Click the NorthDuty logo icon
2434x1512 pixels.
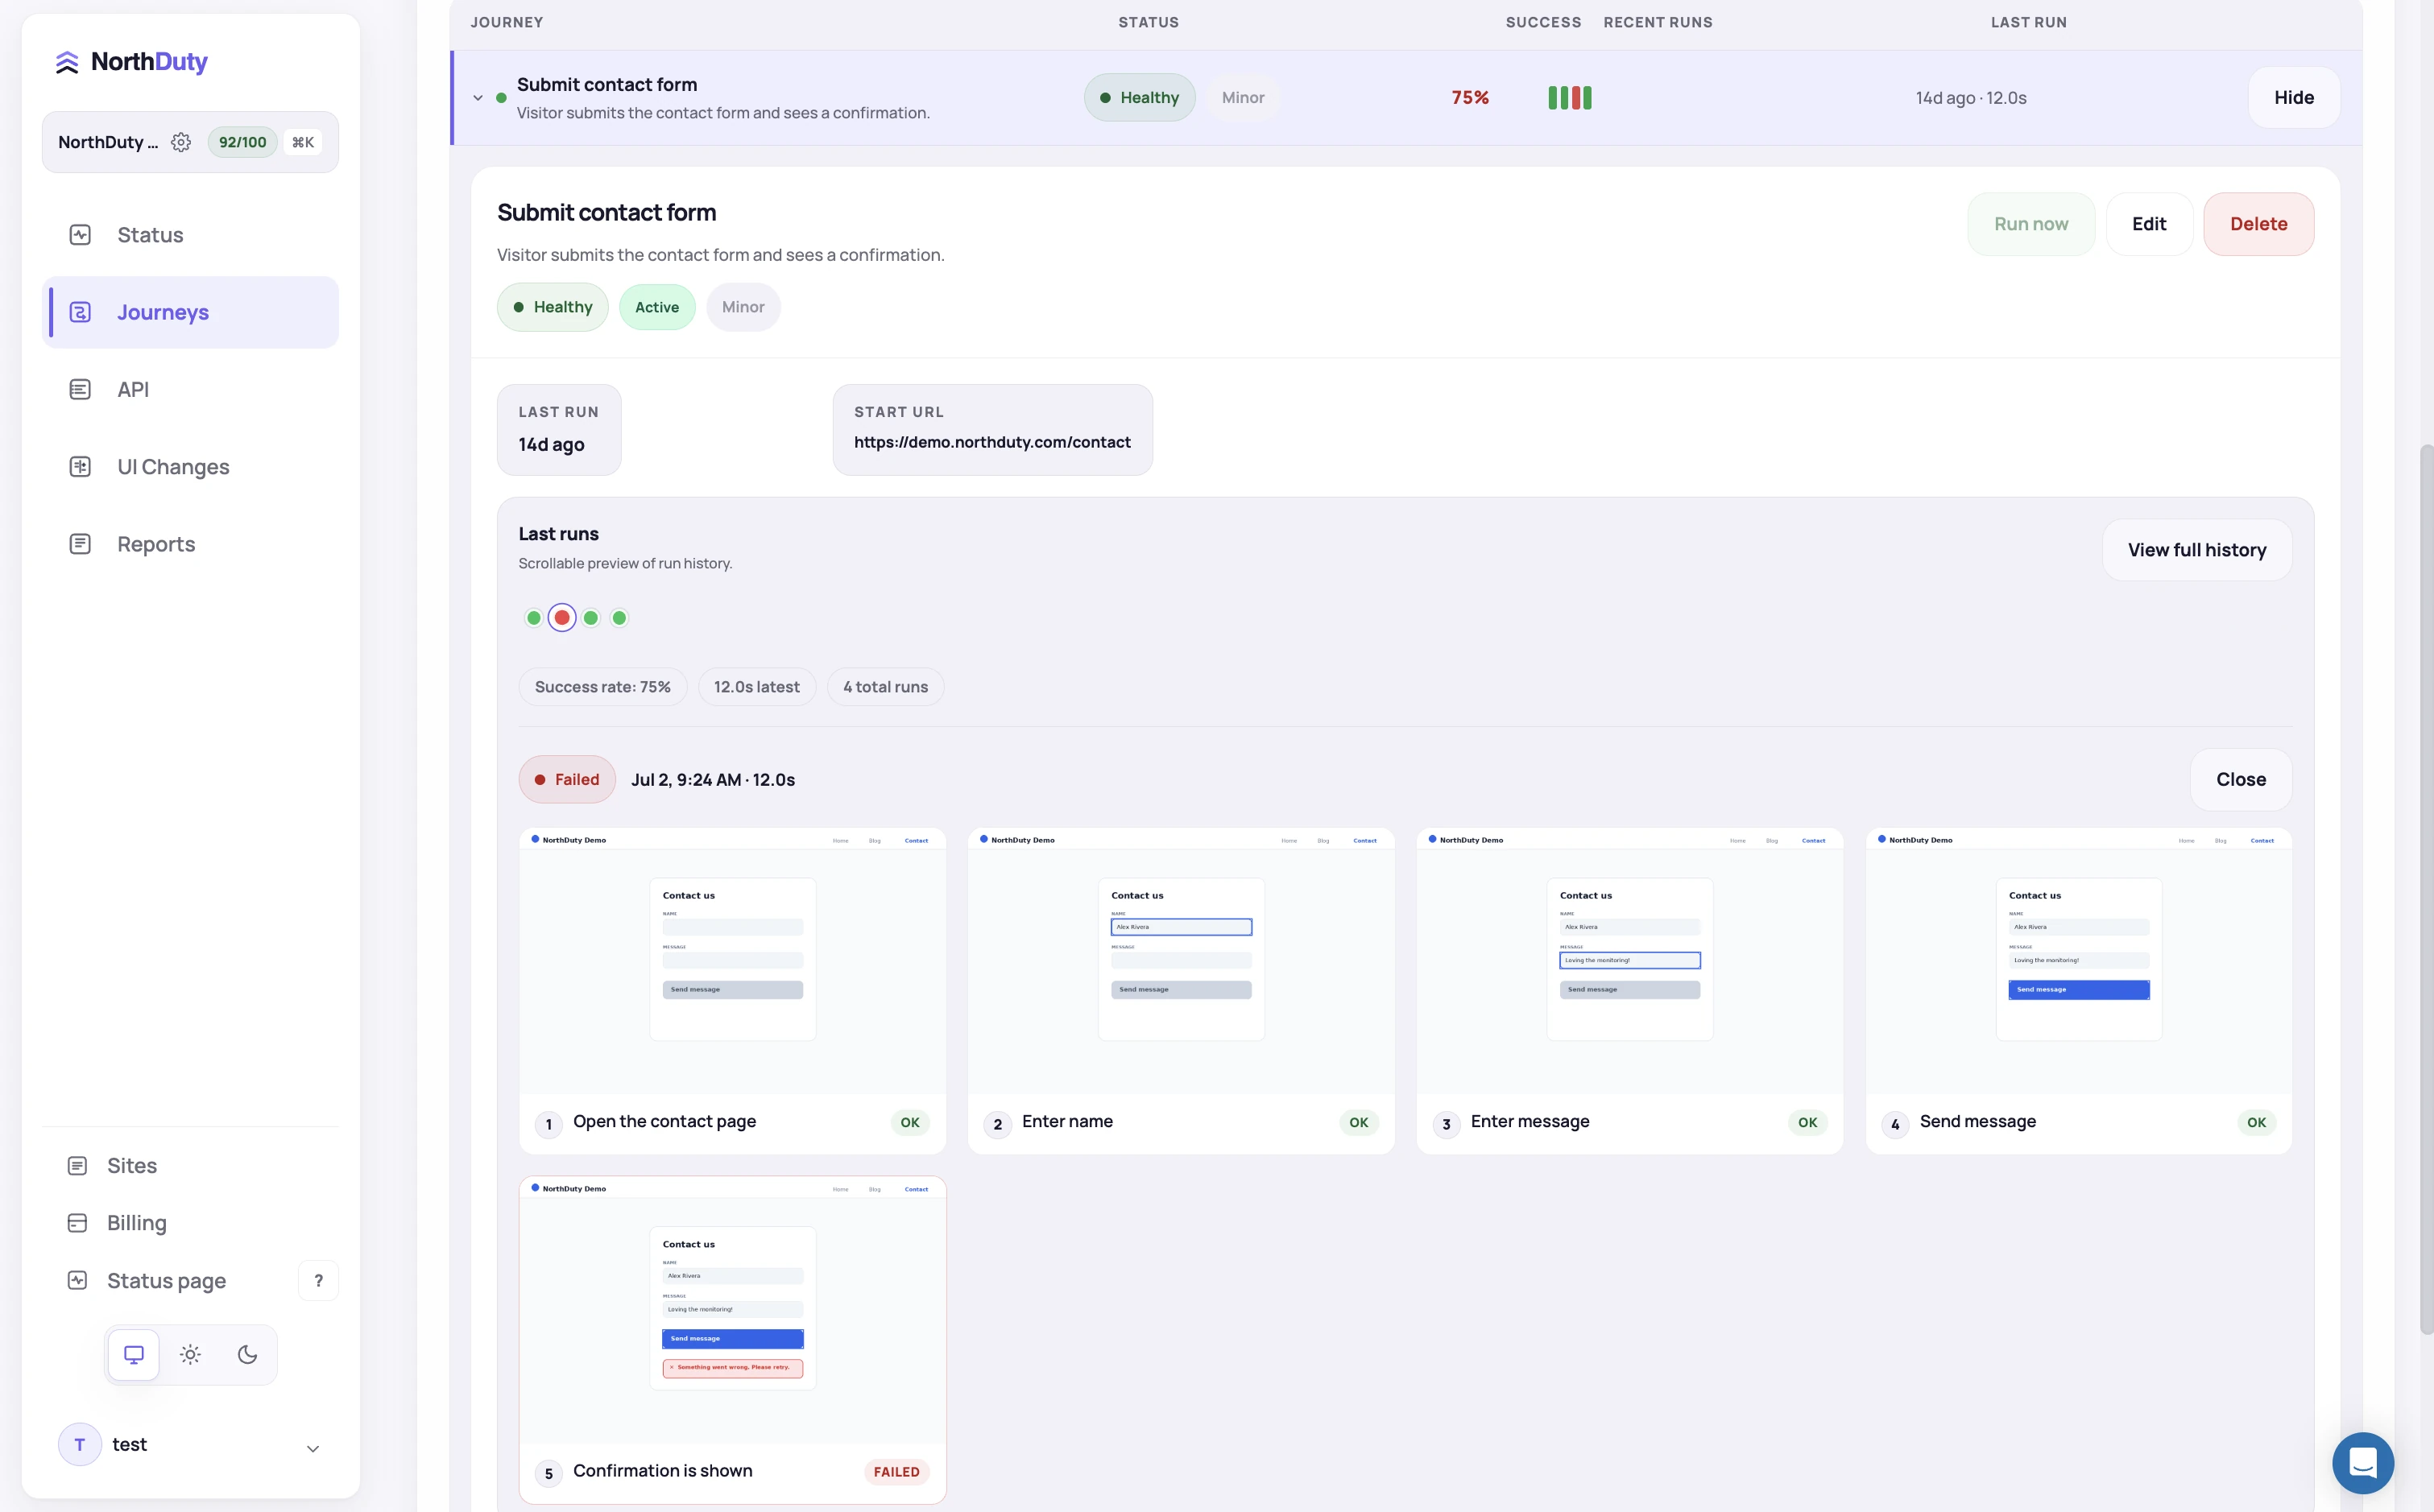[x=67, y=62]
